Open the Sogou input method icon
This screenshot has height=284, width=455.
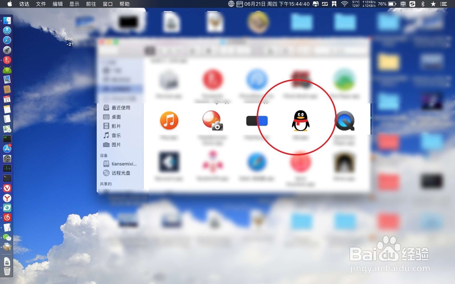pos(412,4)
